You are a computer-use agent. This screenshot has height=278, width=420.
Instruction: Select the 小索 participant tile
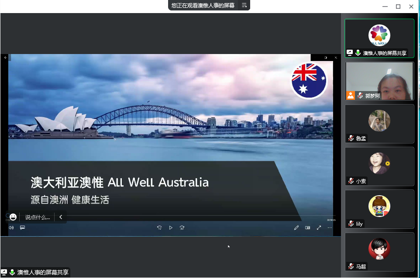click(379, 166)
